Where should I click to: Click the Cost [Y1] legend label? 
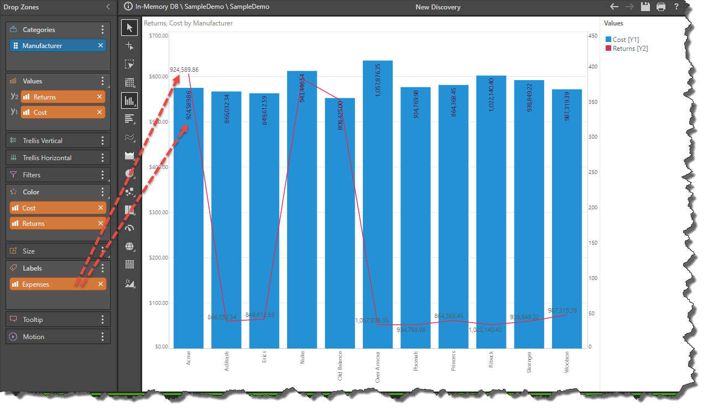[x=626, y=40]
